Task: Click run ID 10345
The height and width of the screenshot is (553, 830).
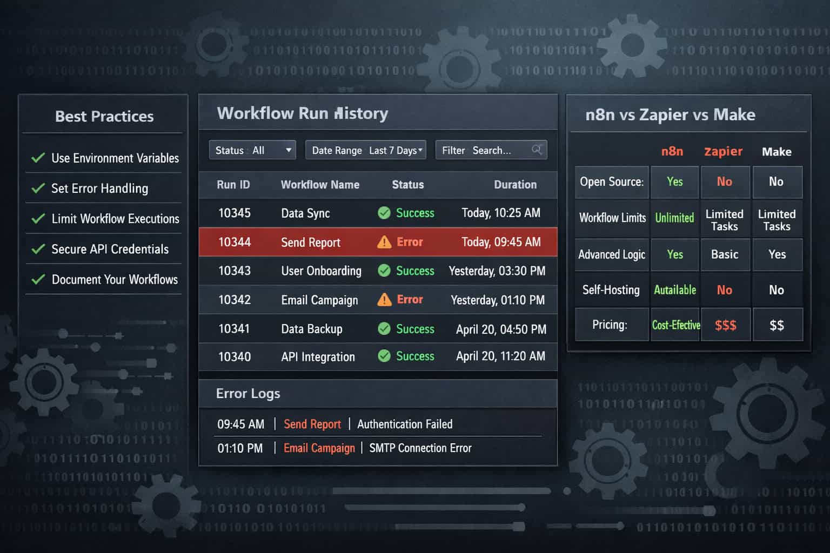Action: [x=235, y=213]
